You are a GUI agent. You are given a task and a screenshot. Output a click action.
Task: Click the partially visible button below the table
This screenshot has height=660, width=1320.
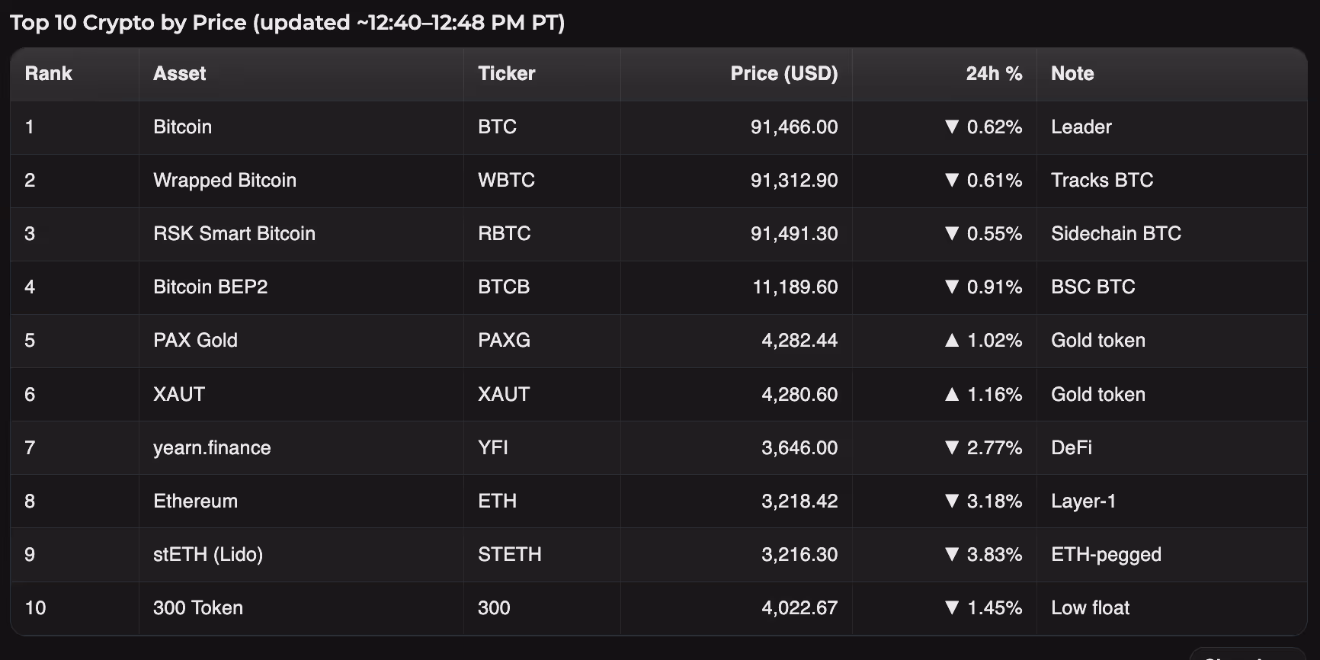point(1246,655)
